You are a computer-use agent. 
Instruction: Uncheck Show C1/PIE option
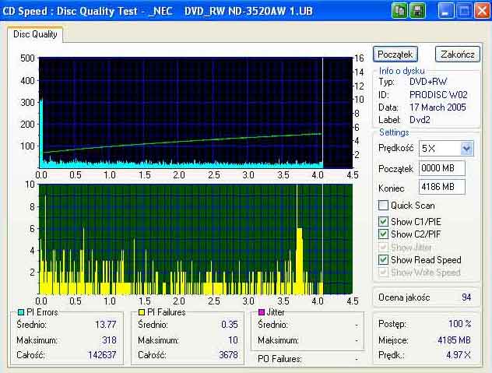pyautogui.click(x=383, y=221)
